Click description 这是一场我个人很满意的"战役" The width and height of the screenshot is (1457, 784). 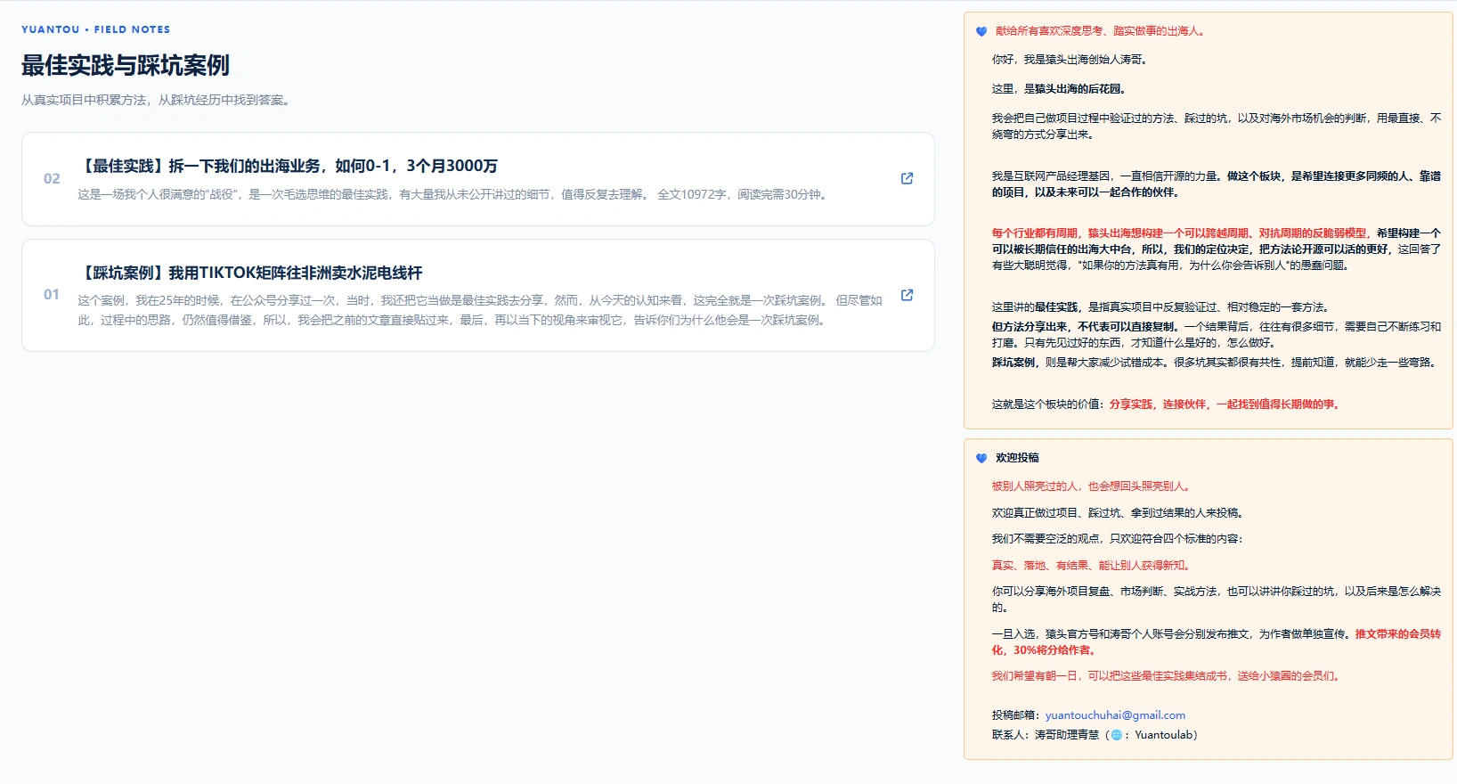tap(454, 194)
